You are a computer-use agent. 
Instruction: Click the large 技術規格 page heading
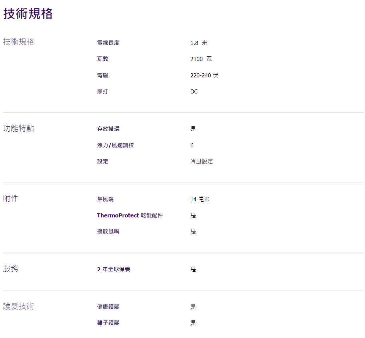click(28, 14)
